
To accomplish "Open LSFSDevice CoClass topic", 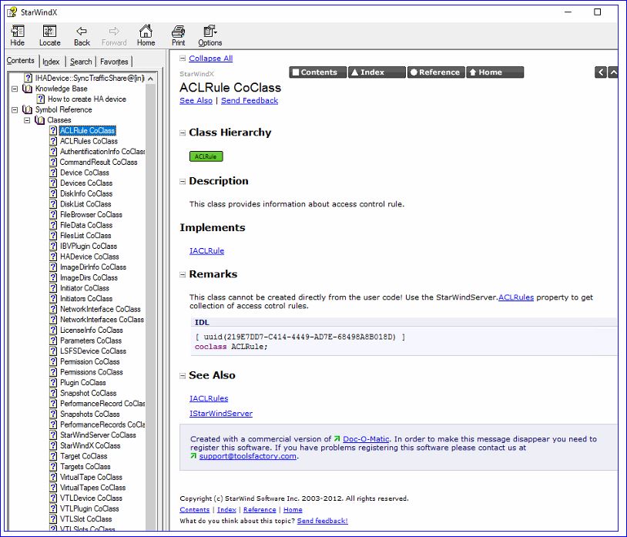I will (92, 351).
